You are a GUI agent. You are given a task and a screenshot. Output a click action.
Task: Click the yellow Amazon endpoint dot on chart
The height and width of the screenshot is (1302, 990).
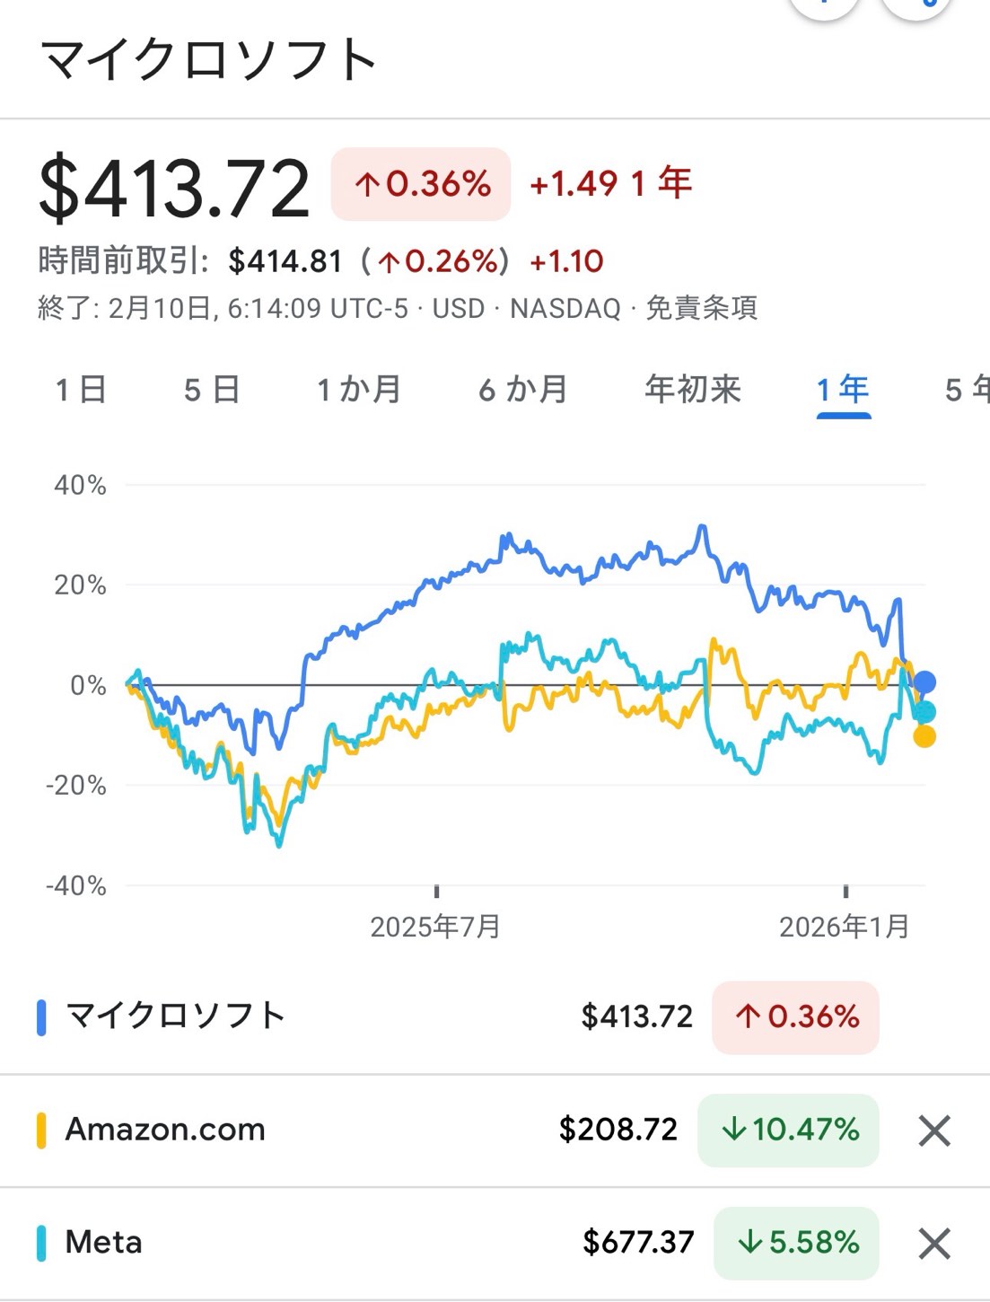(924, 736)
